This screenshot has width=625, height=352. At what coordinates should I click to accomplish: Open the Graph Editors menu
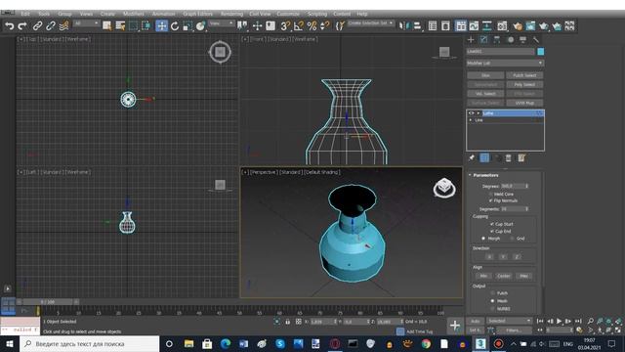pos(197,14)
